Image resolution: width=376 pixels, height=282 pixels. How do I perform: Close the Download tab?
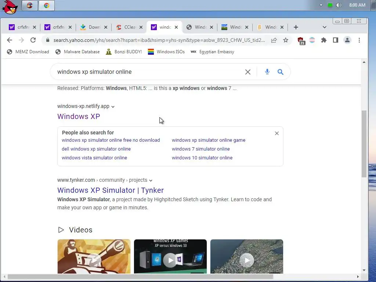point(105,27)
